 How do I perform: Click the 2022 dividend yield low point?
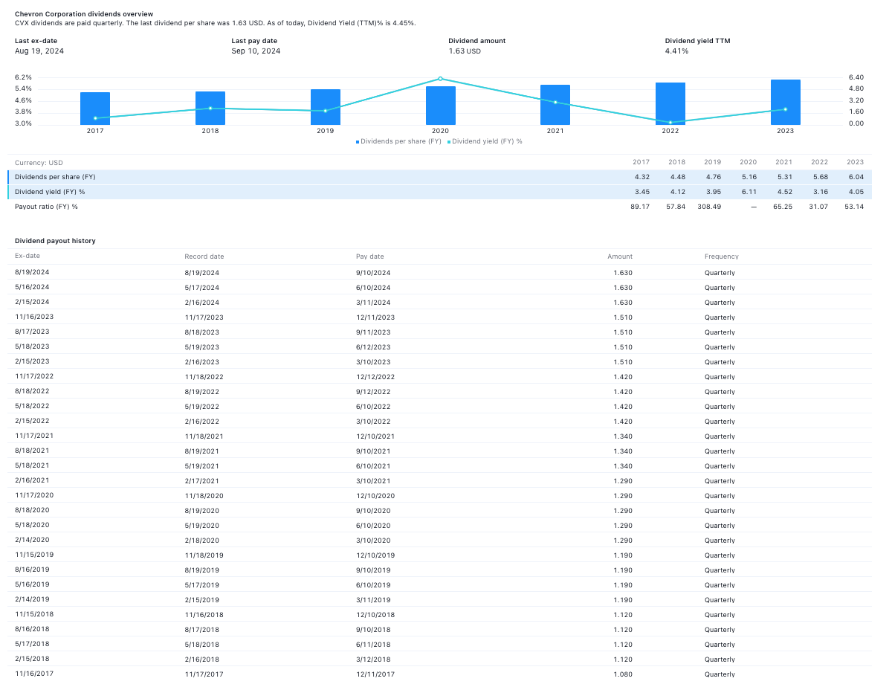pos(670,122)
